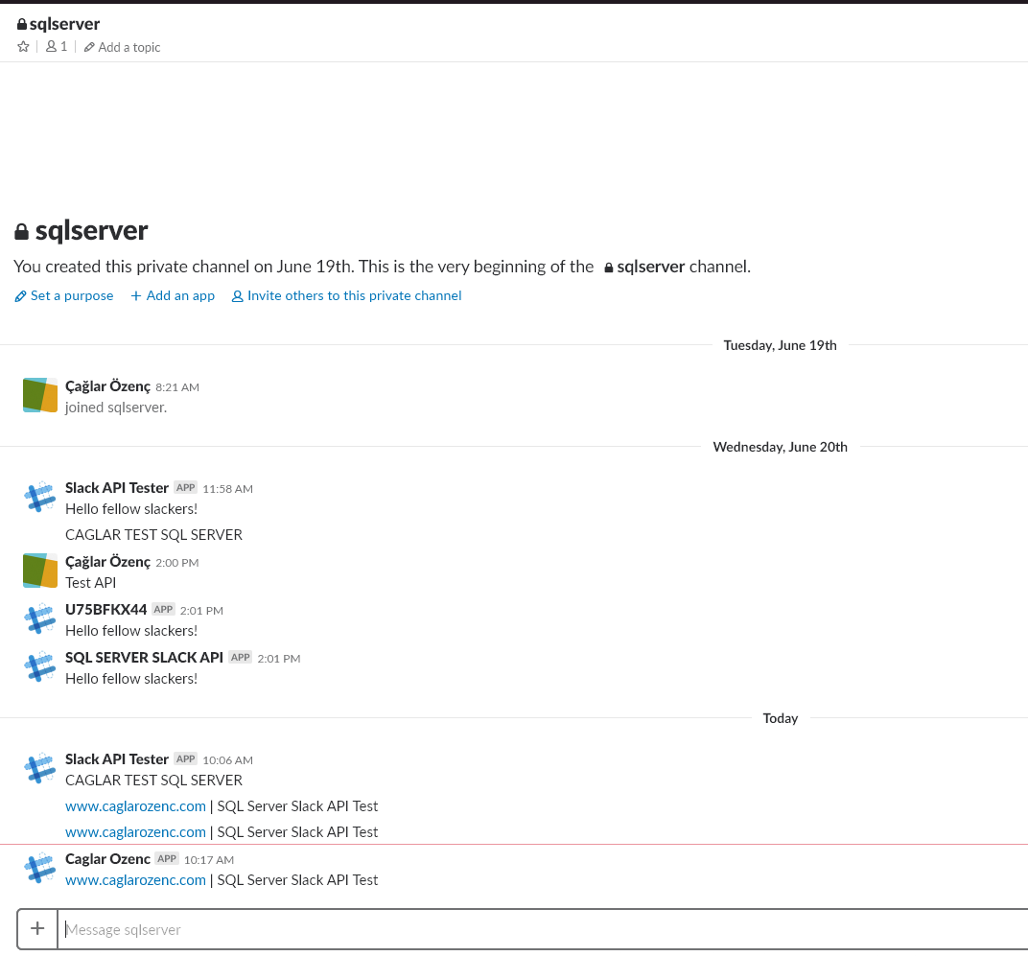Open Slack API Tester avatar at 10:06 AM
Image resolution: width=1028 pixels, height=956 pixels.
(40, 768)
